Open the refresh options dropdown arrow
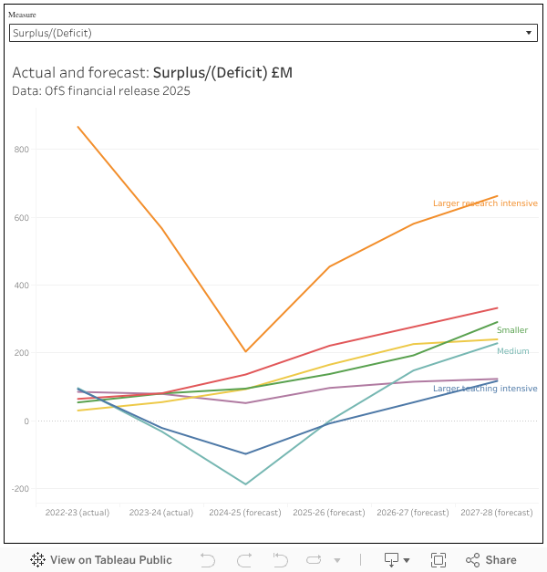 (x=336, y=560)
